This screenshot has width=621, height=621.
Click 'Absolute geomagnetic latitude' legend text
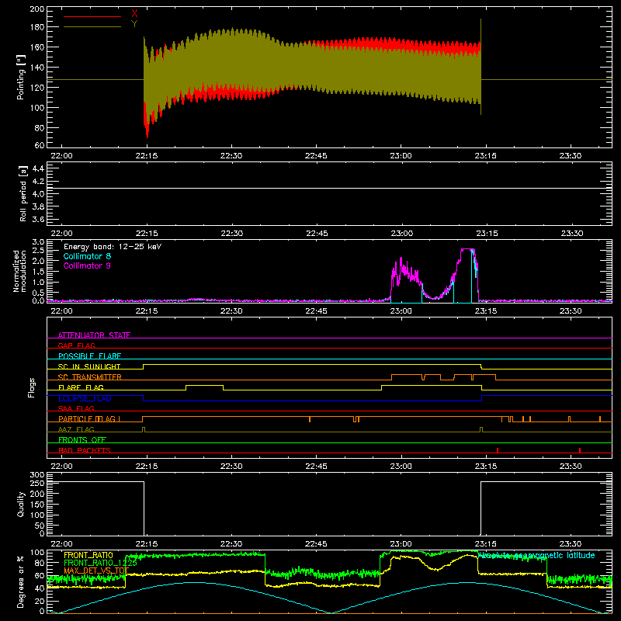[x=536, y=555]
